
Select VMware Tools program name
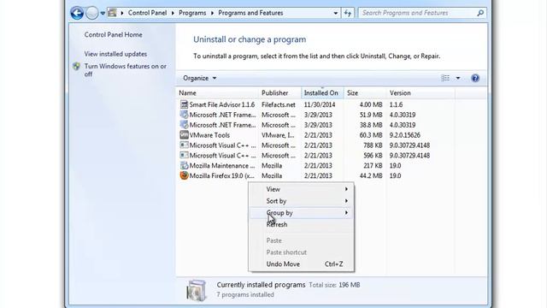[209, 135]
